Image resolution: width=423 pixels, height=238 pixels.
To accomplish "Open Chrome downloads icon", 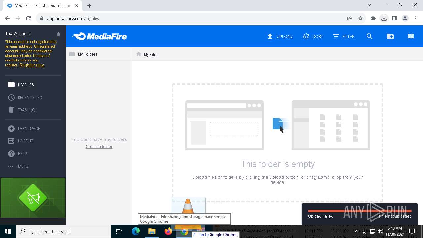I will click(384, 18).
